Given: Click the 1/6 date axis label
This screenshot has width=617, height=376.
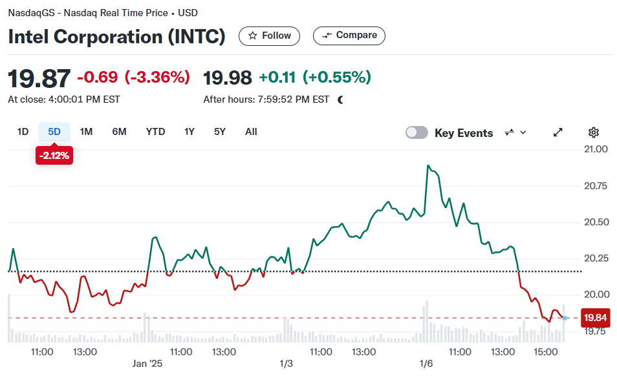Looking at the screenshot, I should point(426,364).
